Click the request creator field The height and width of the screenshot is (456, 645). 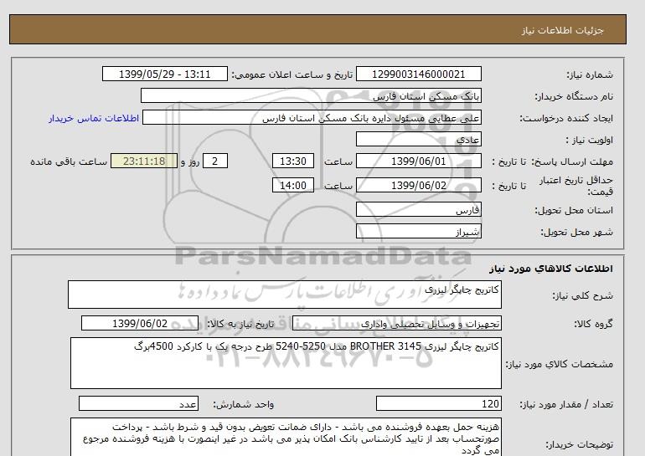click(312, 118)
